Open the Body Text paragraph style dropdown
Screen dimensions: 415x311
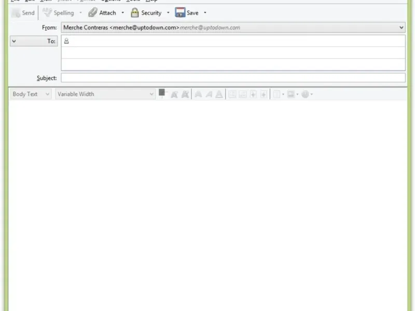click(31, 94)
